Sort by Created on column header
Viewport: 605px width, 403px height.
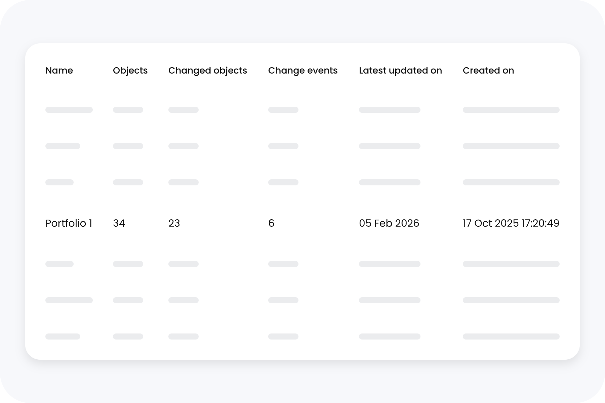[x=488, y=71]
